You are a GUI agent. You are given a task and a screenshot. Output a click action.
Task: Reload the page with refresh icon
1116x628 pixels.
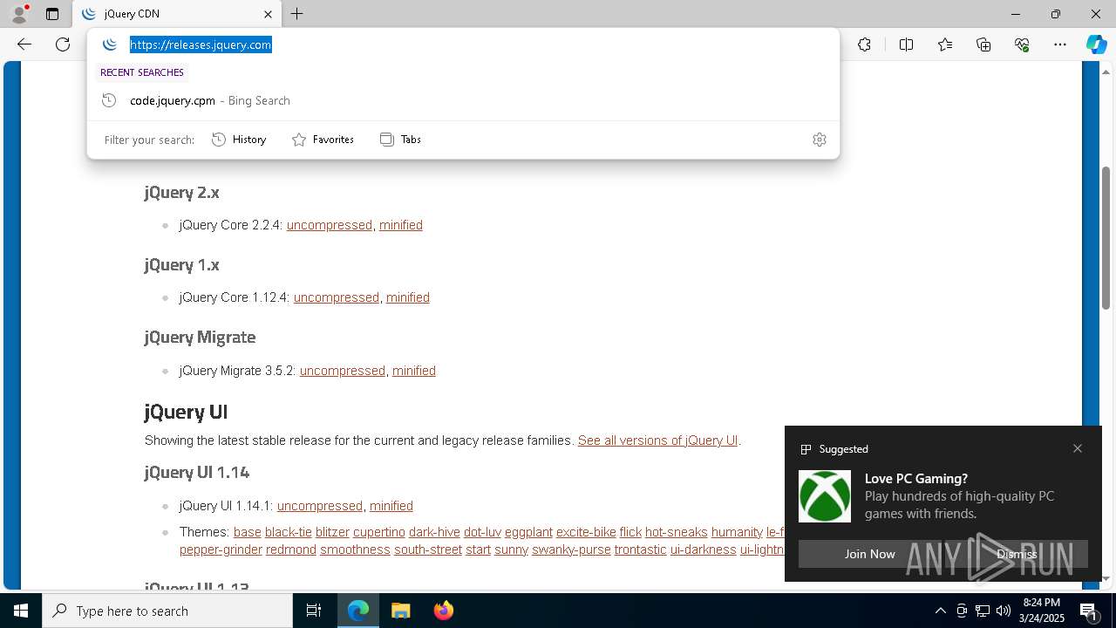tap(63, 44)
